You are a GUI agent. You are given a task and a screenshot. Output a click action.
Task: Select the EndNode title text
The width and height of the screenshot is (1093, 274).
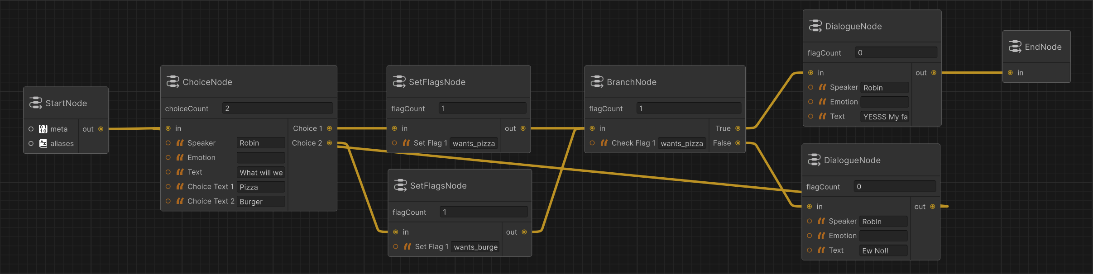pyautogui.click(x=1043, y=47)
